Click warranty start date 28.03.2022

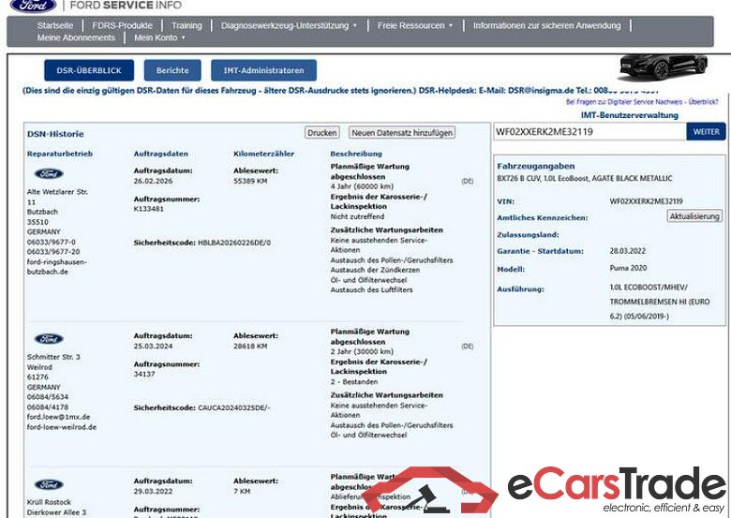point(628,251)
